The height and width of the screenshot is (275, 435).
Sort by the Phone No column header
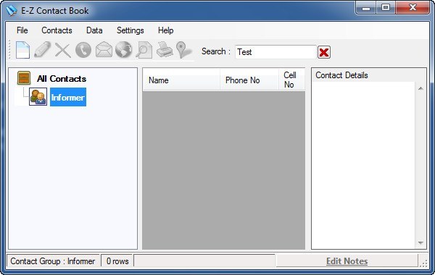pyautogui.click(x=249, y=80)
